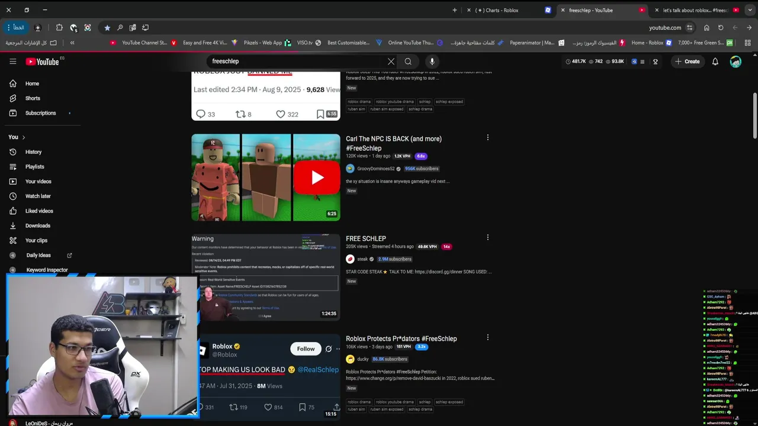Click the schlep exposed tag on ducky video
Viewport: 758px width, 426px height.
pos(449,402)
